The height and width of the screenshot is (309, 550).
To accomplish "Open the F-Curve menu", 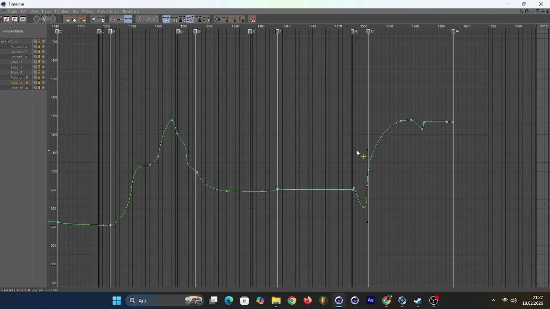I will tap(88, 12).
